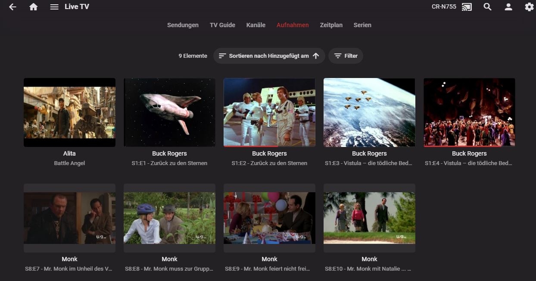The width and height of the screenshot is (536, 281).
Task: Click Monk title above S8:E7
Action: pos(69,259)
